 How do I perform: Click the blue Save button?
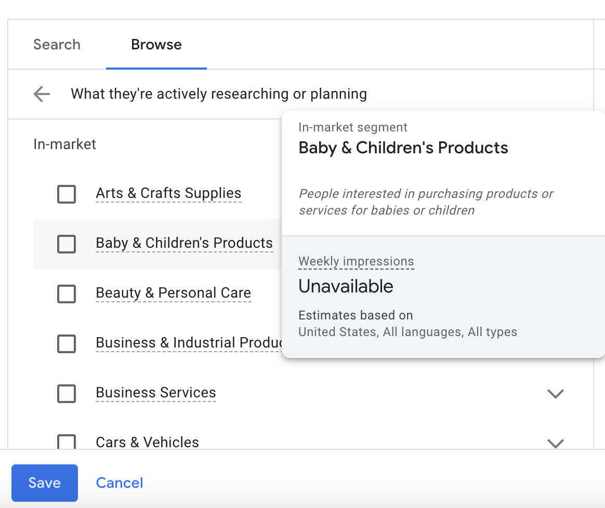[45, 483]
